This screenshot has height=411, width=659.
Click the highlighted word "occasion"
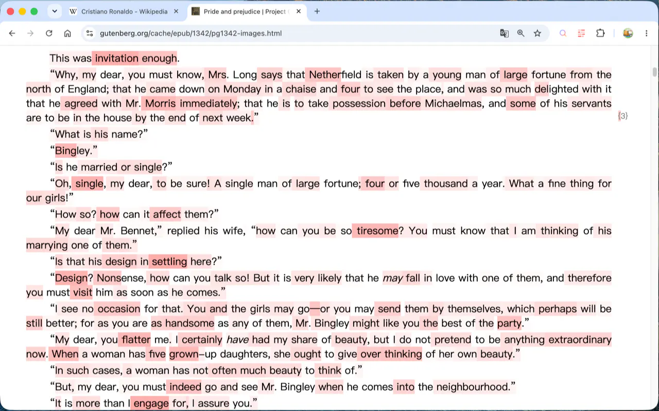(119, 309)
